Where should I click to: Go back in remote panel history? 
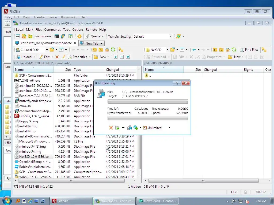194,50
